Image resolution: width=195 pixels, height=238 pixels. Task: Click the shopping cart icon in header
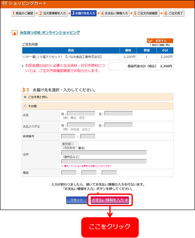coord(5,3)
